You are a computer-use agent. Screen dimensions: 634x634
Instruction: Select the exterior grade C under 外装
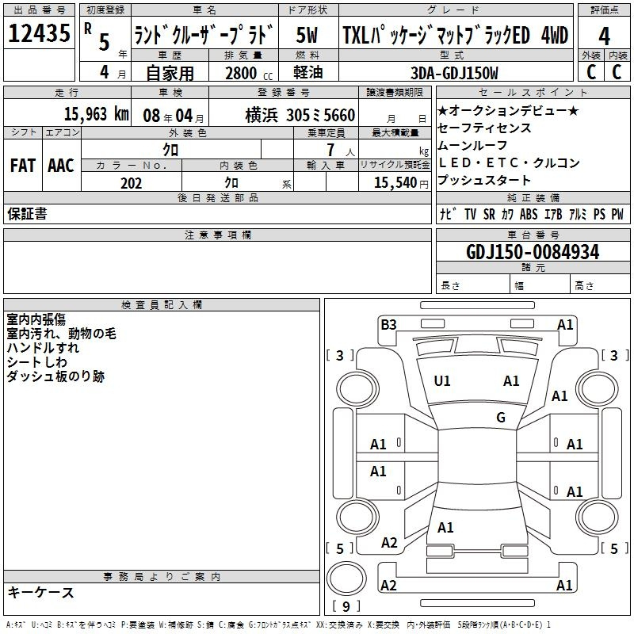[591, 72]
